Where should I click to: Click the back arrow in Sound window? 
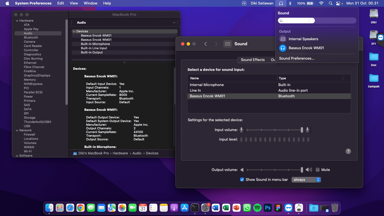click(x=205, y=44)
